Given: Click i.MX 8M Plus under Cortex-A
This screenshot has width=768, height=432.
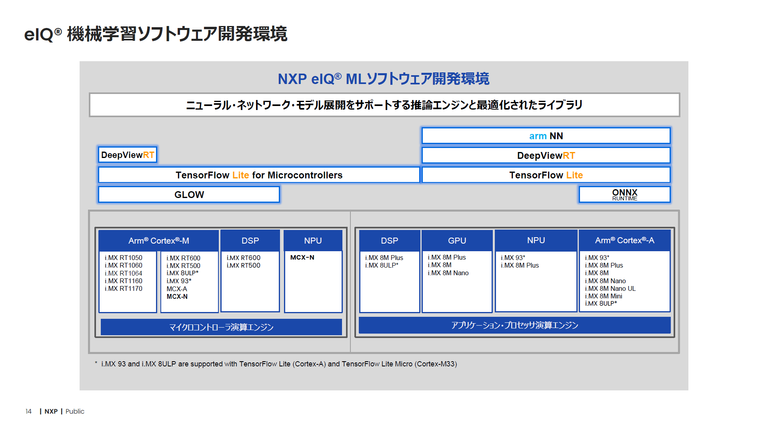Looking at the screenshot, I should click(604, 265).
